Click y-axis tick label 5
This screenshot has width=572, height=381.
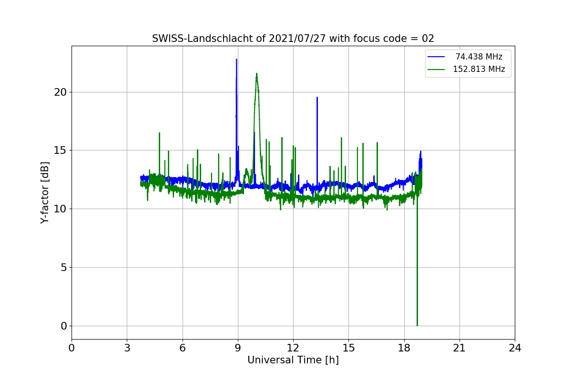[63, 268]
